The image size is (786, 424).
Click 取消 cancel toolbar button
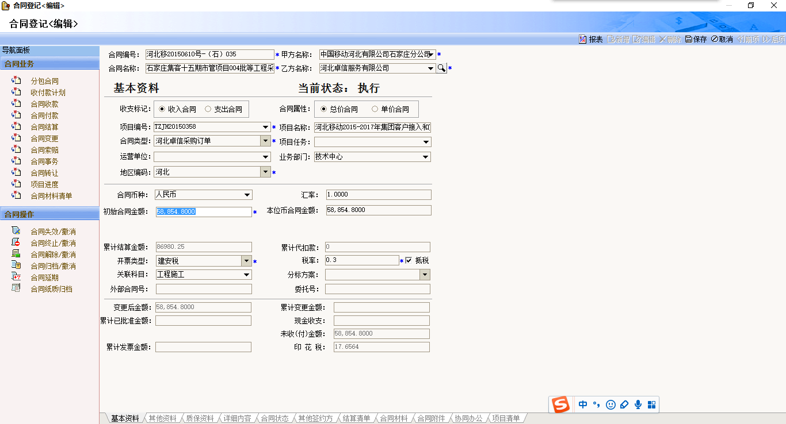(x=722, y=39)
